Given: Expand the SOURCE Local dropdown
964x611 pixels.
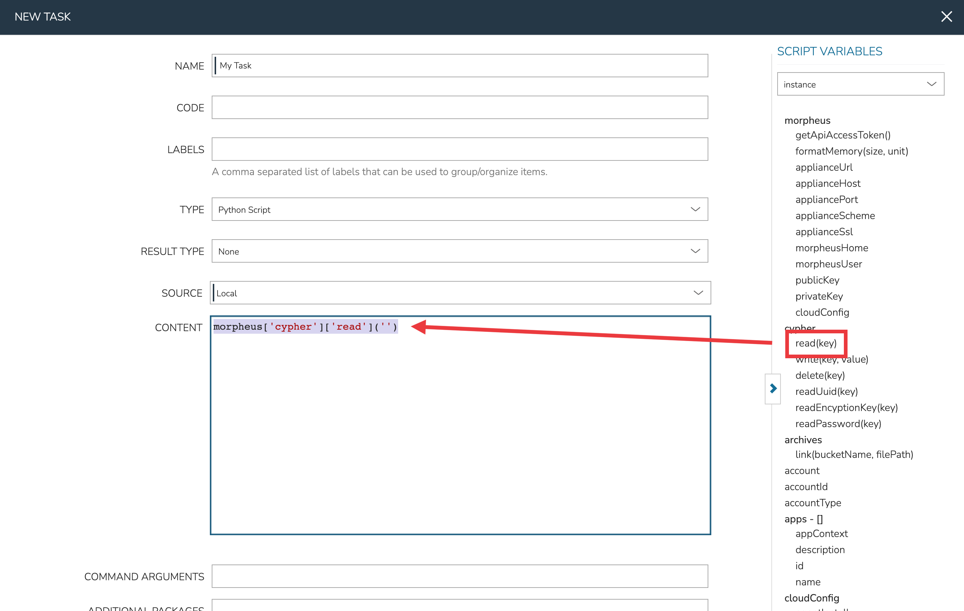Looking at the screenshot, I should (x=695, y=293).
